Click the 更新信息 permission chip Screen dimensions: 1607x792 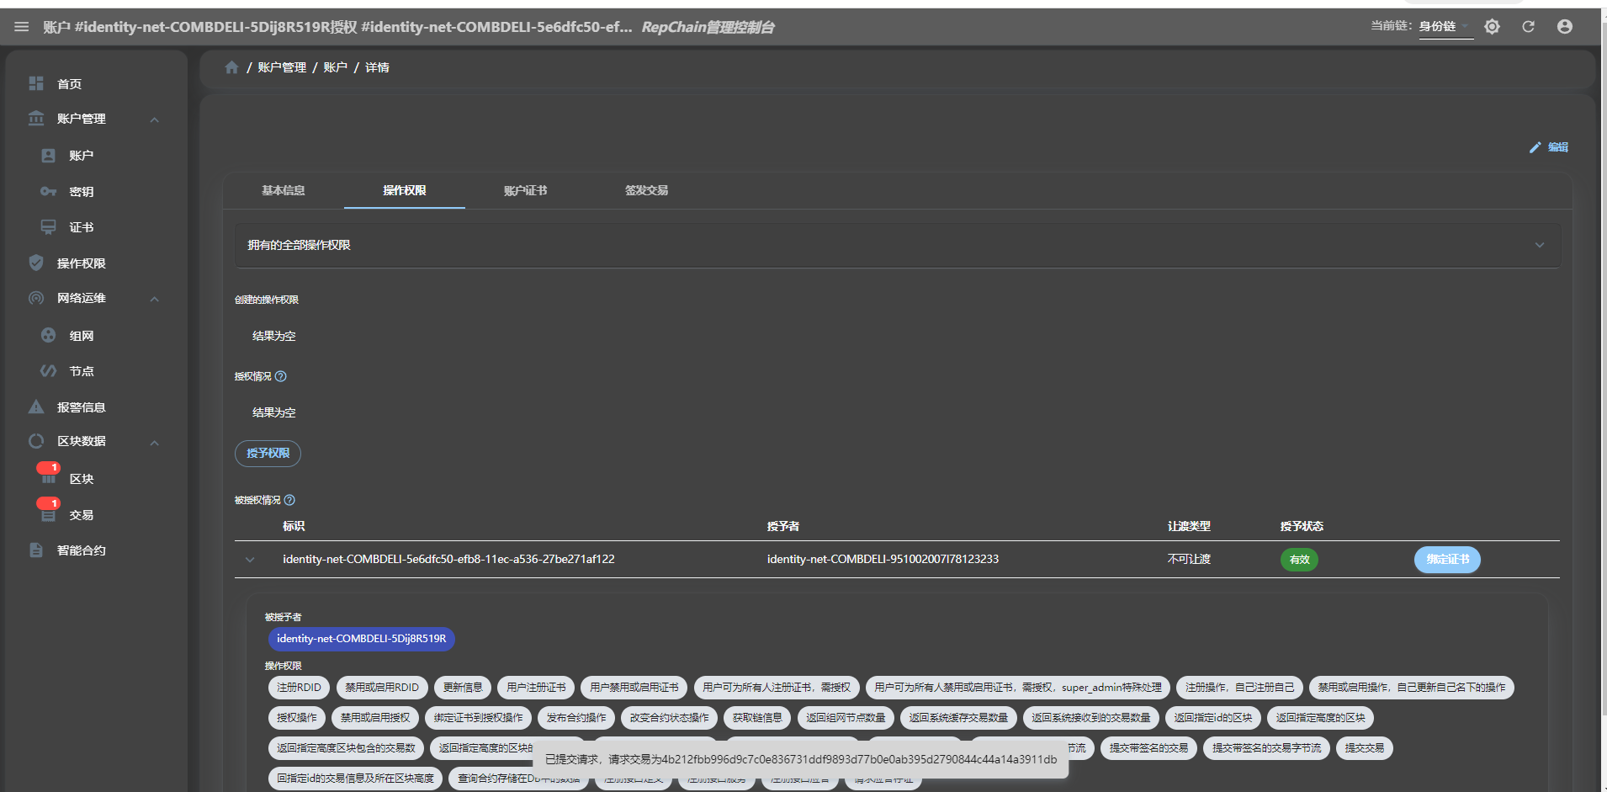(463, 688)
